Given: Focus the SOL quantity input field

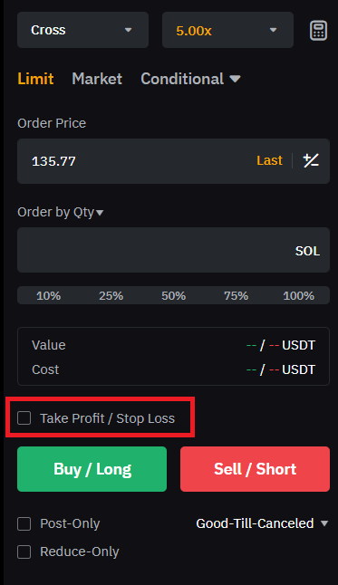Looking at the screenshot, I should pos(174,250).
